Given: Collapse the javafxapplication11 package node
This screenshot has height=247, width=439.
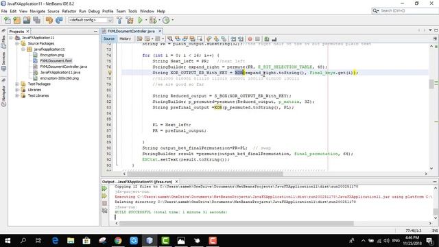Looking at the screenshot, I should point(23,49).
